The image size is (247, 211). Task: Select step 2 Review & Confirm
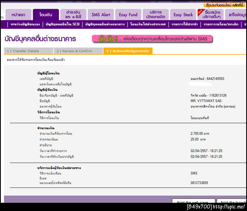[x=78, y=51]
